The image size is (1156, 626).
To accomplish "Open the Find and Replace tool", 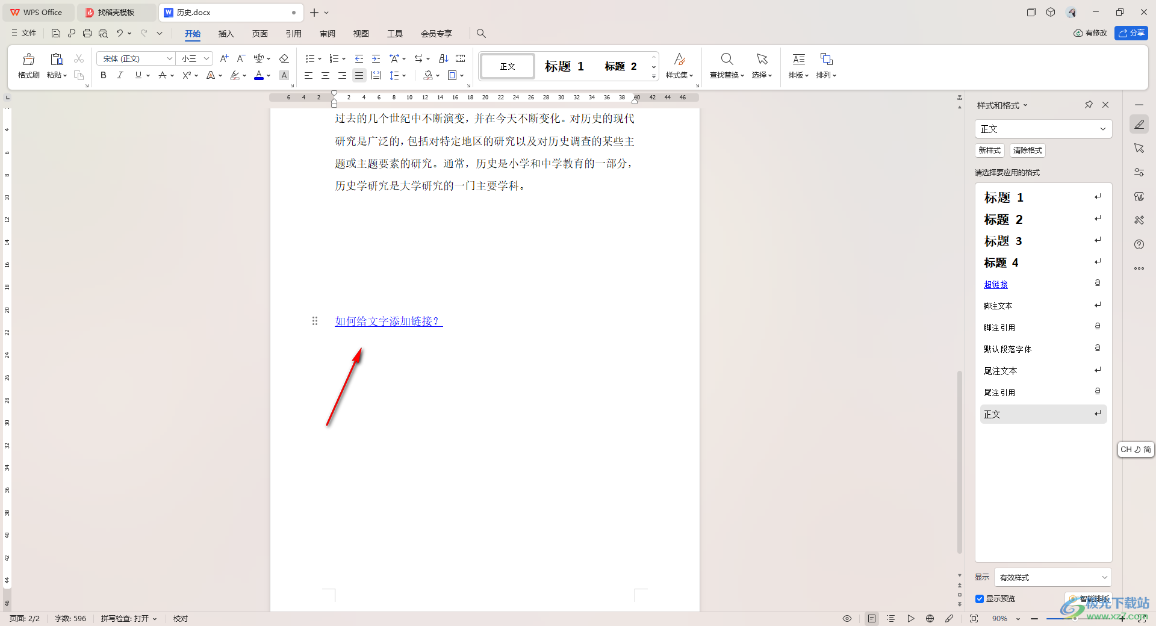I will click(727, 66).
